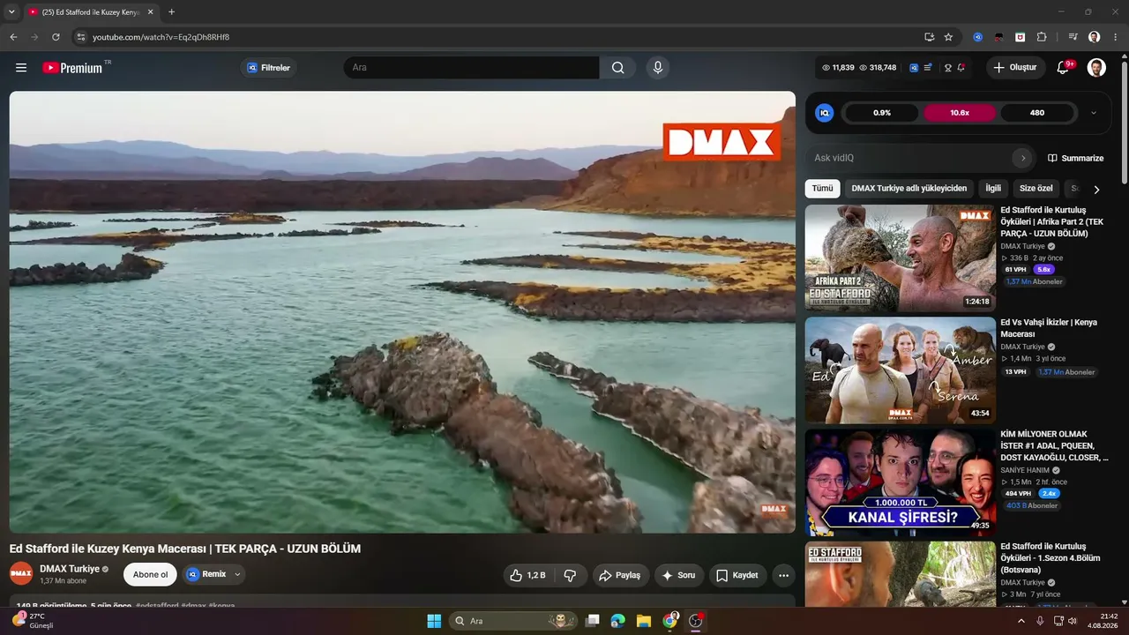This screenshot has height=635, width=1129.
Task: Dislike the video with thumbs down
Action: [x=570, y=575]
